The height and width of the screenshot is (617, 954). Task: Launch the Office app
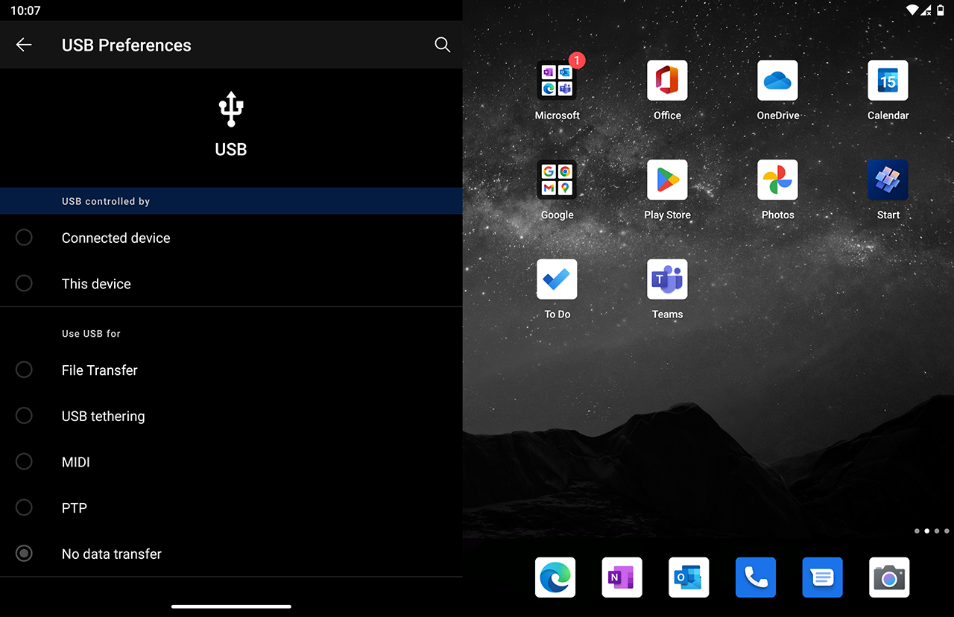pos(667,80)
